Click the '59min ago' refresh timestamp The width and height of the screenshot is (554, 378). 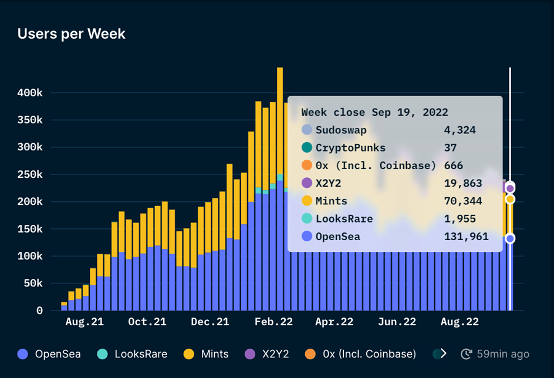(503, 354)
